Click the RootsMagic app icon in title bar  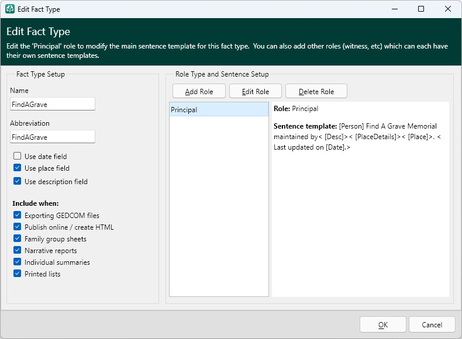10,9
